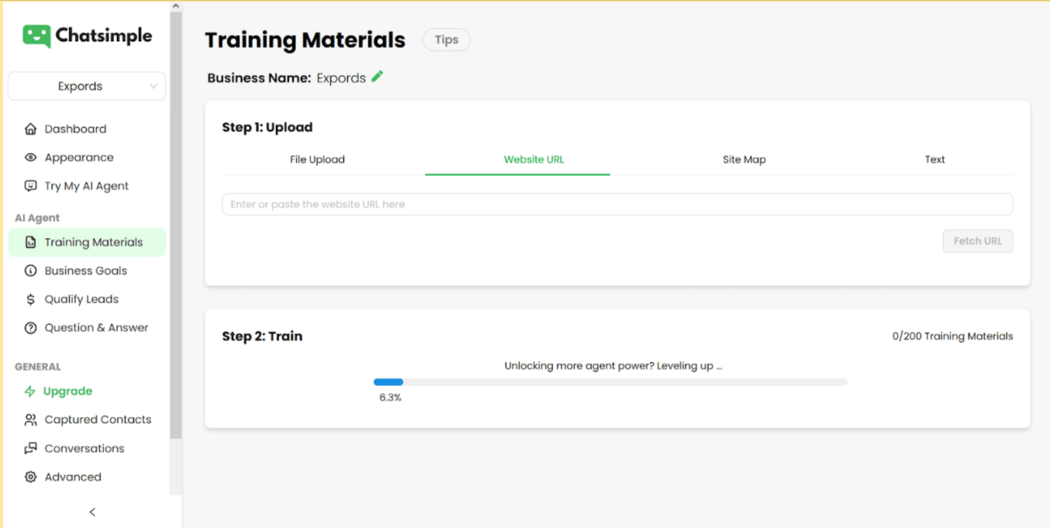Click the Try My AI Agent chat icon

pos(29,186)
